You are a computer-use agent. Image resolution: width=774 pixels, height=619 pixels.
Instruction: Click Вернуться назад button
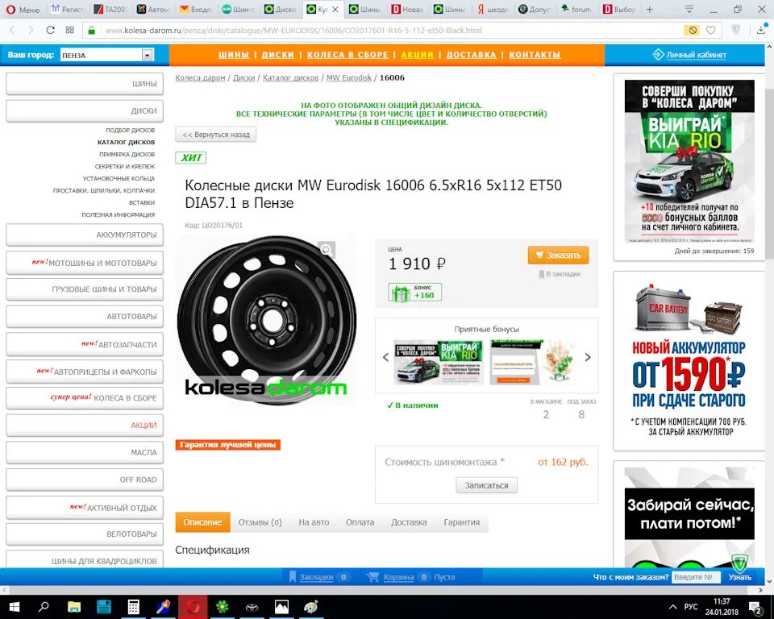click(x=216, y=135)
